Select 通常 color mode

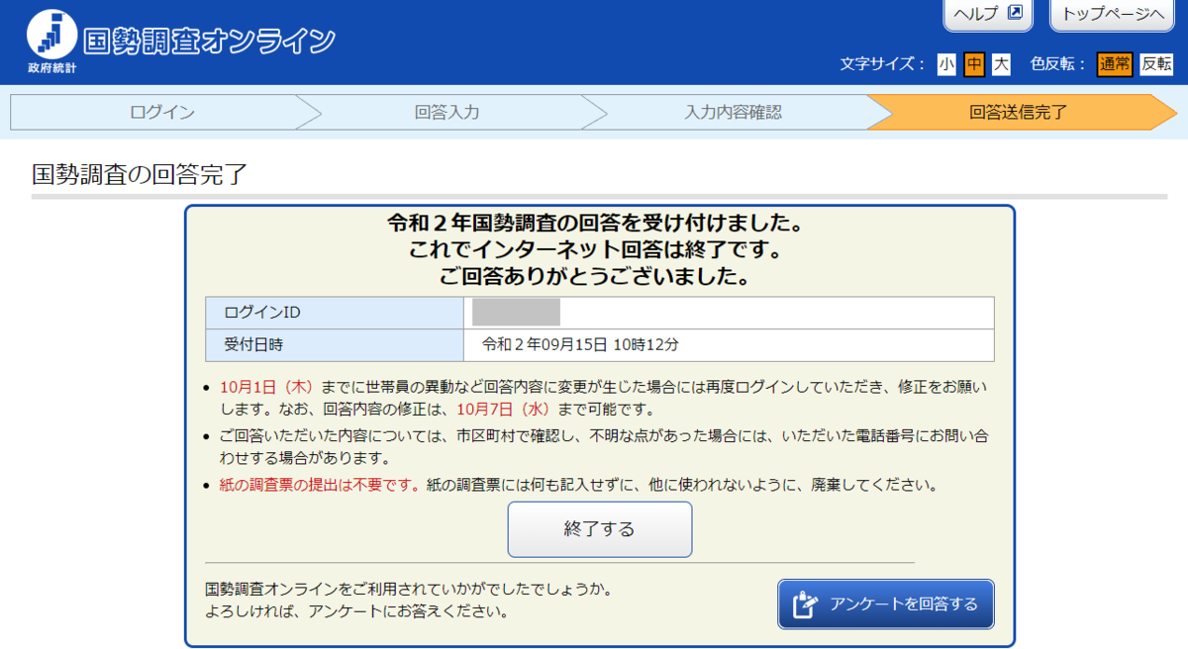1114,64
